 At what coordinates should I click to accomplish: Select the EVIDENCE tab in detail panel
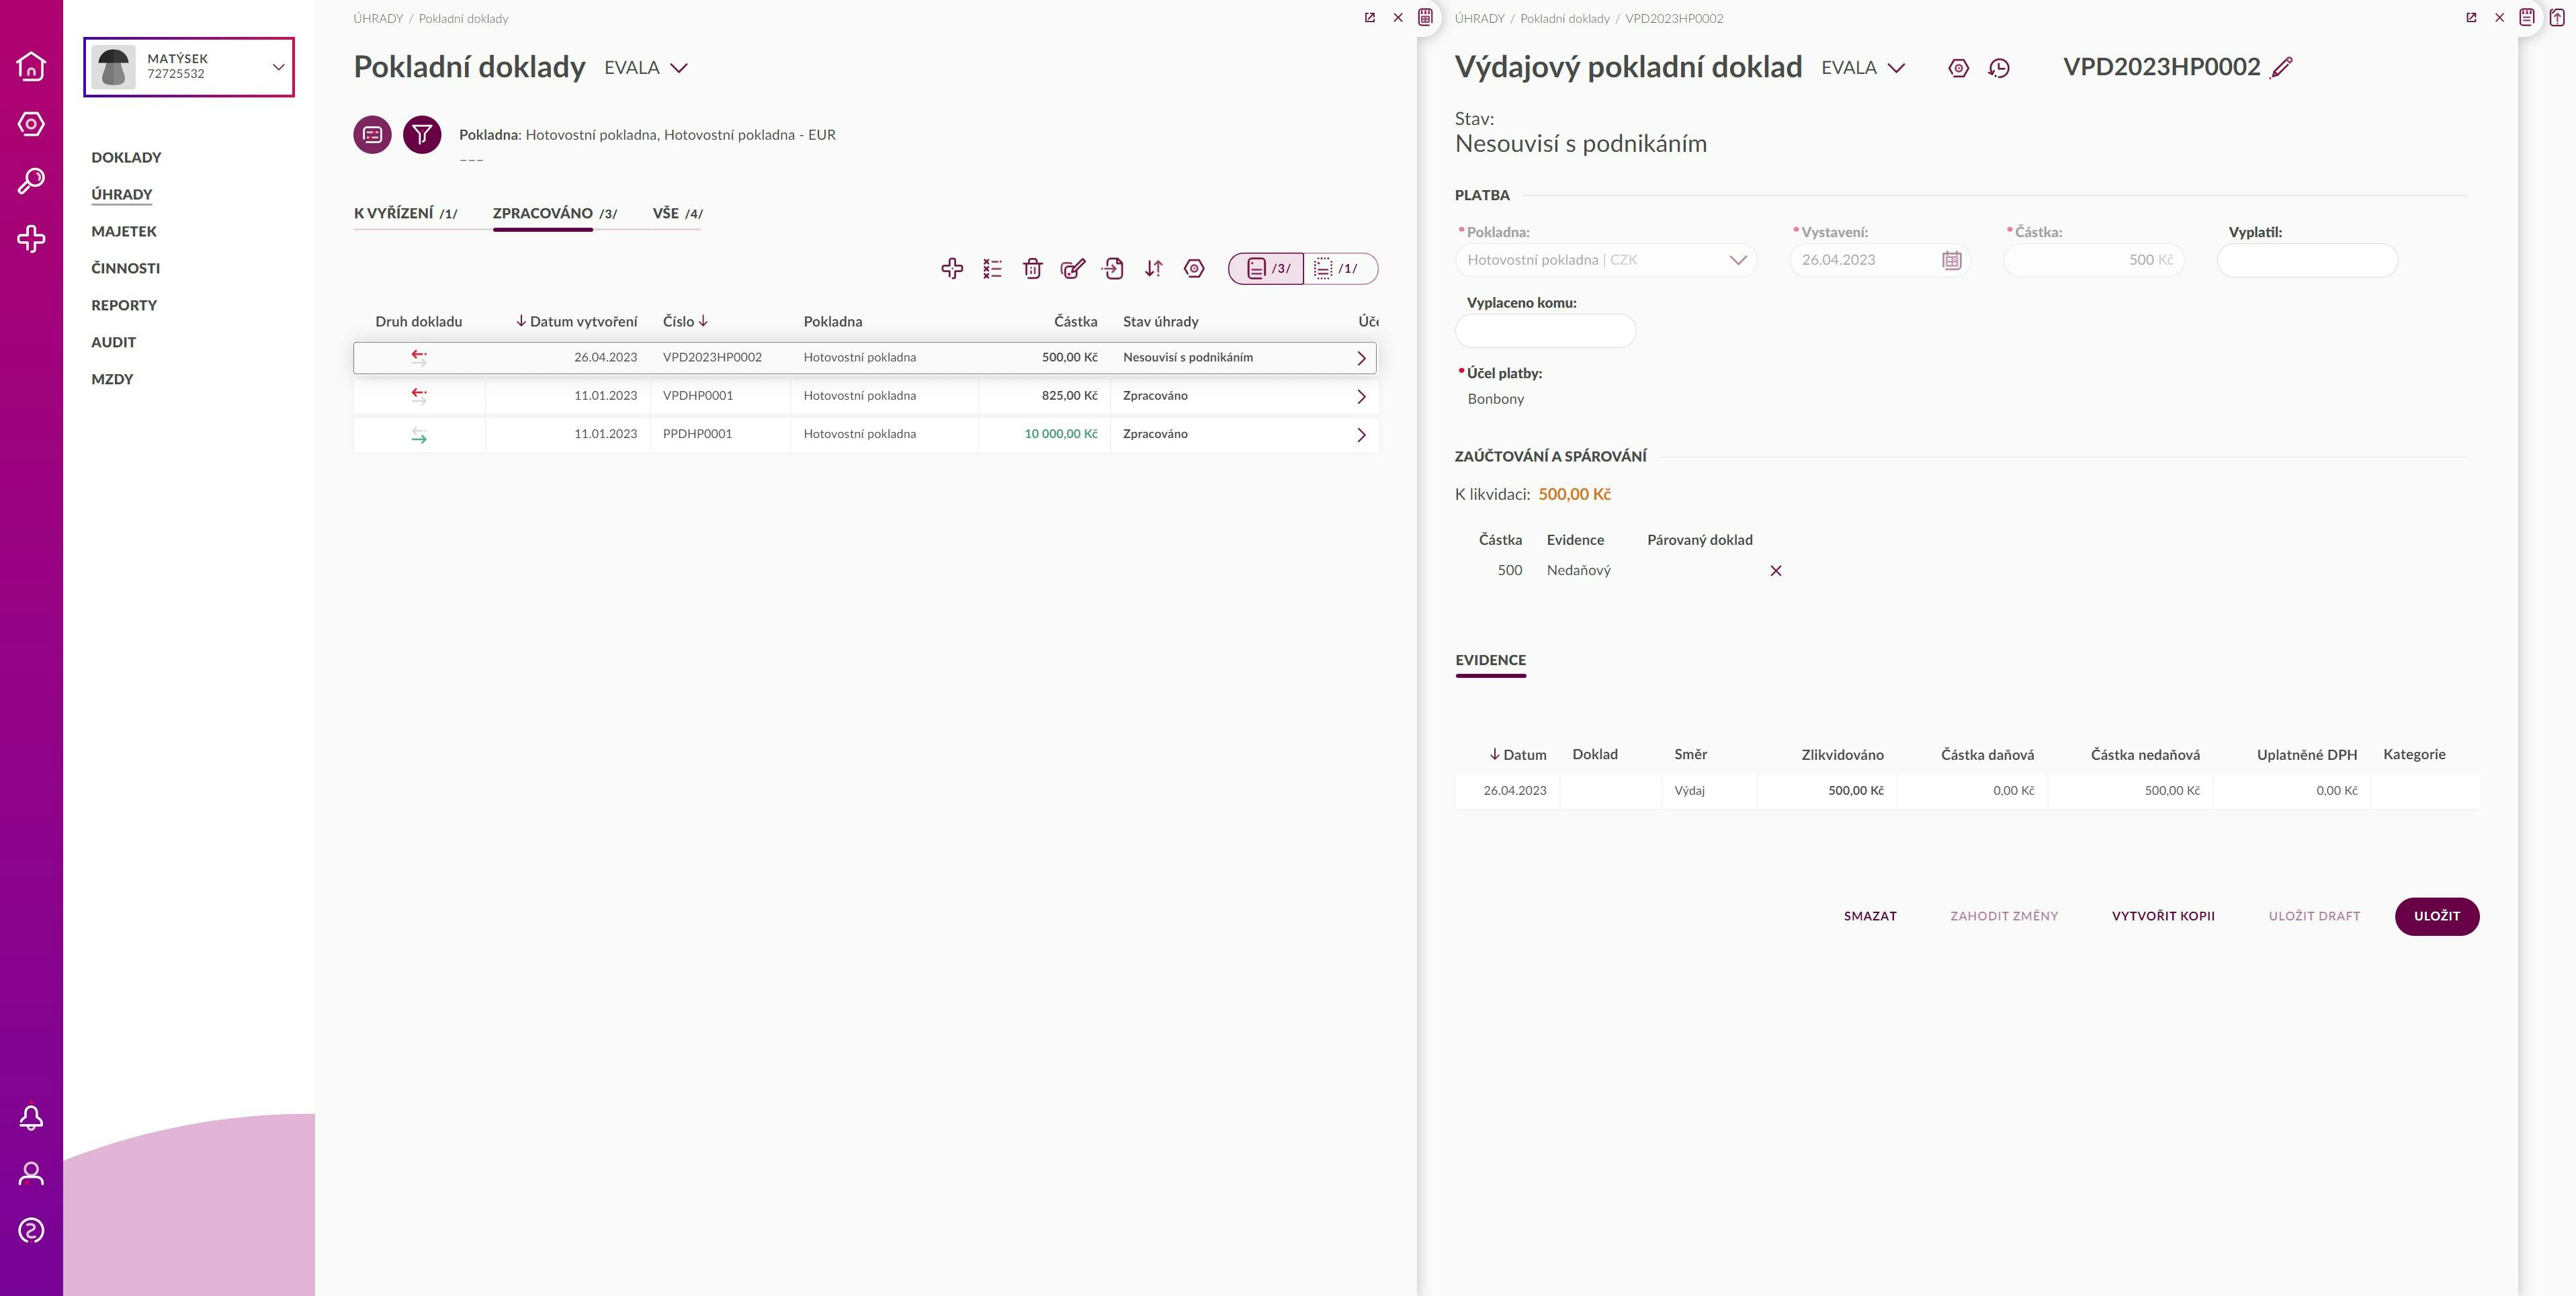(1490, 661)
